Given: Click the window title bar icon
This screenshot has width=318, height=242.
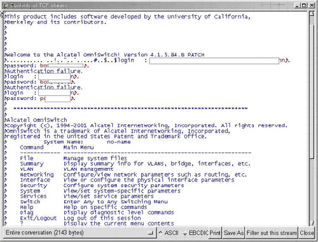Looking at the screenshot, I should (x=6, y=5).
